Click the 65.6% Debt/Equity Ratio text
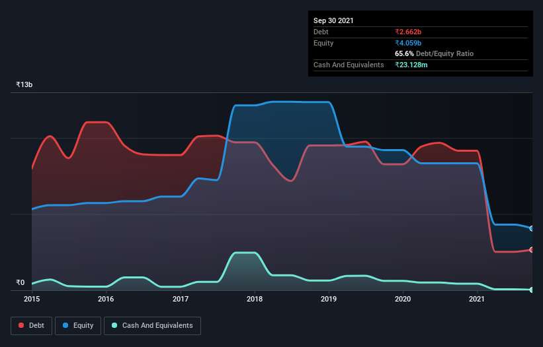The width and height of the screenshot is (543, 347). tap(435, 53)
